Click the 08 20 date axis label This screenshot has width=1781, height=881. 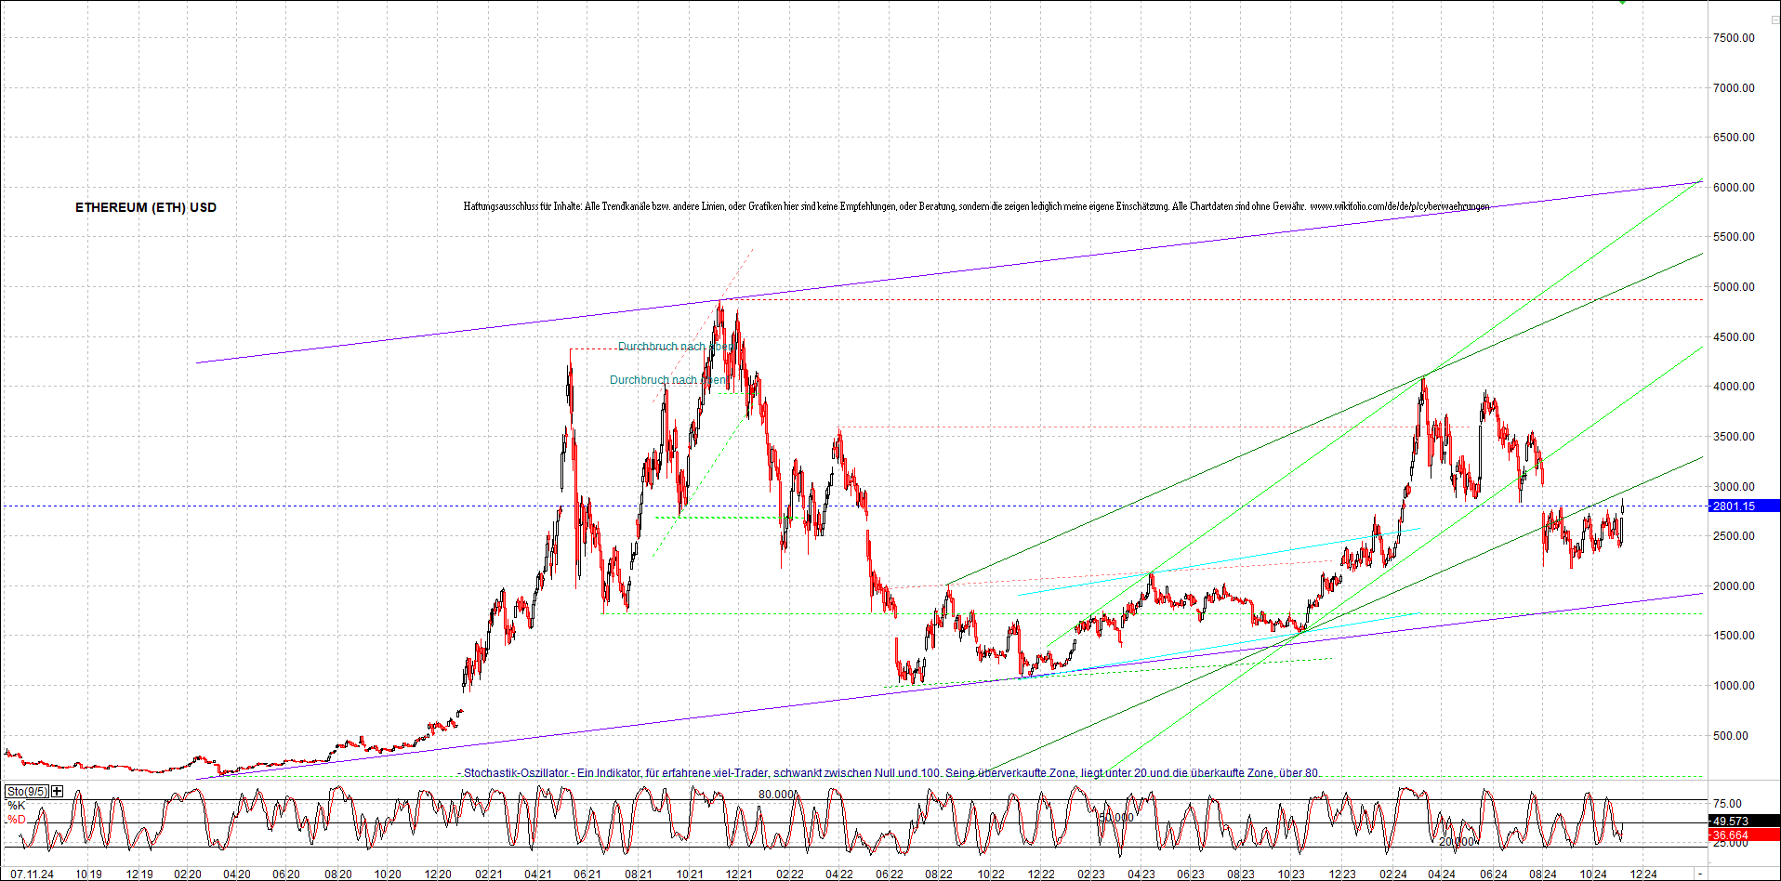click(338, 874)
